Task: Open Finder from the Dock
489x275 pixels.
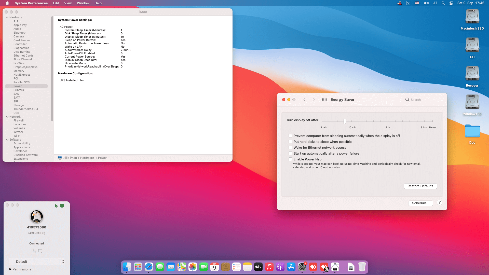Action: pos(127,267)
